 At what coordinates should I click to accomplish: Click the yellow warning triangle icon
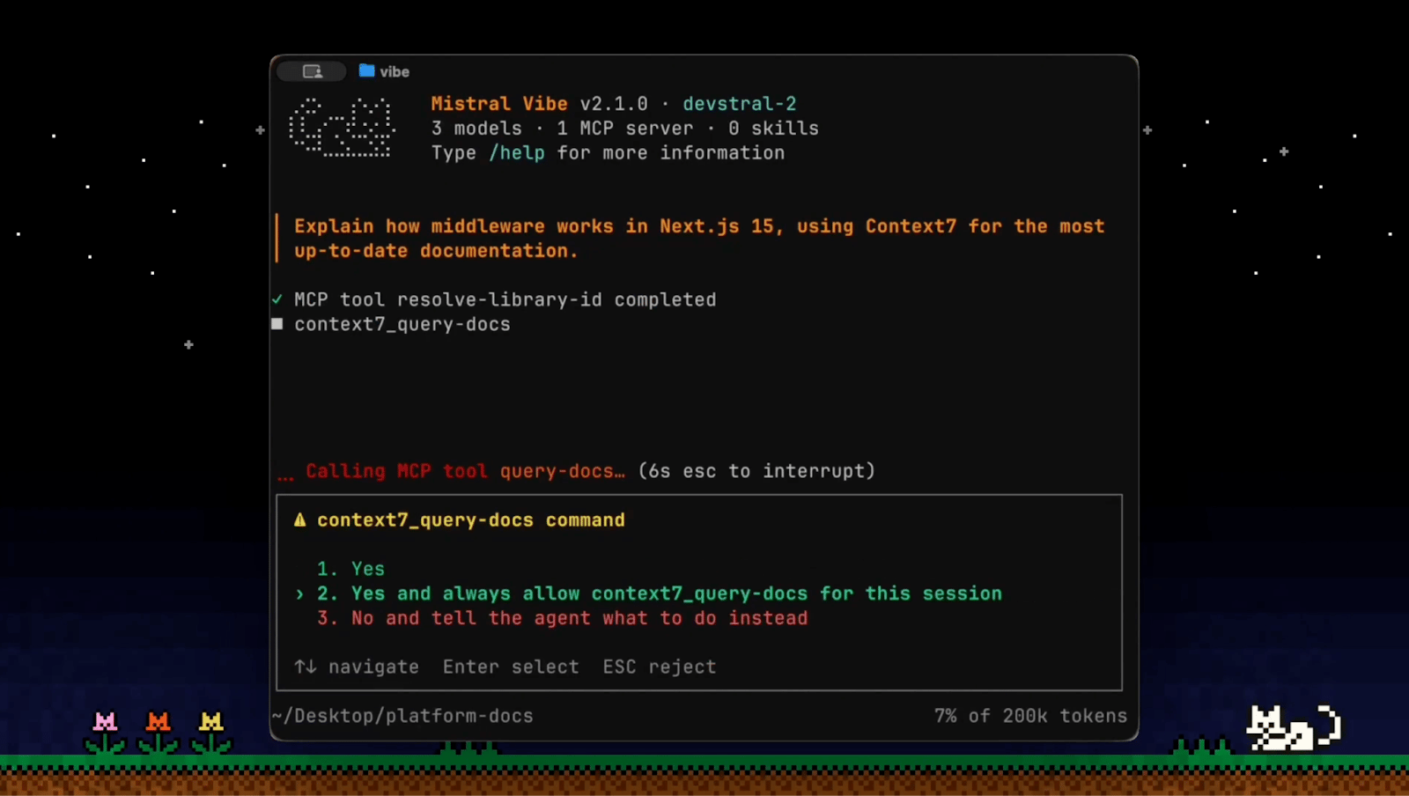[x=299, y=520]
